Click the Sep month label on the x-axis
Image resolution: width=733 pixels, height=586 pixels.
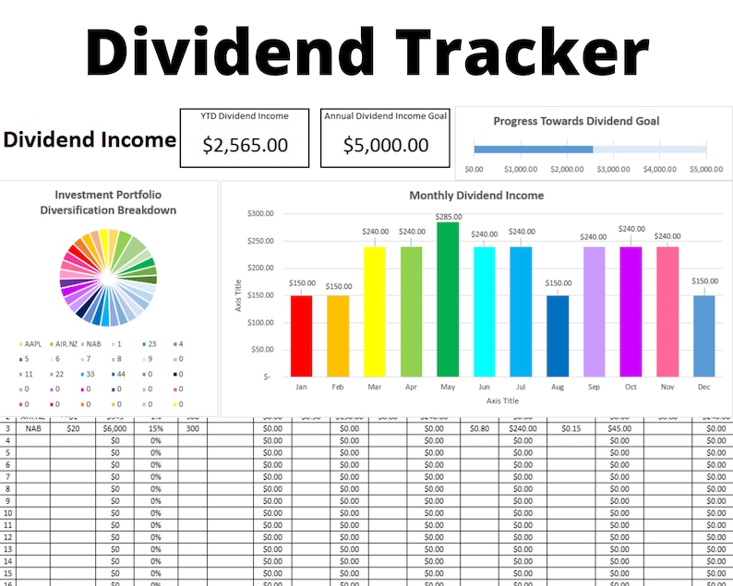click(x=594, y=387)
